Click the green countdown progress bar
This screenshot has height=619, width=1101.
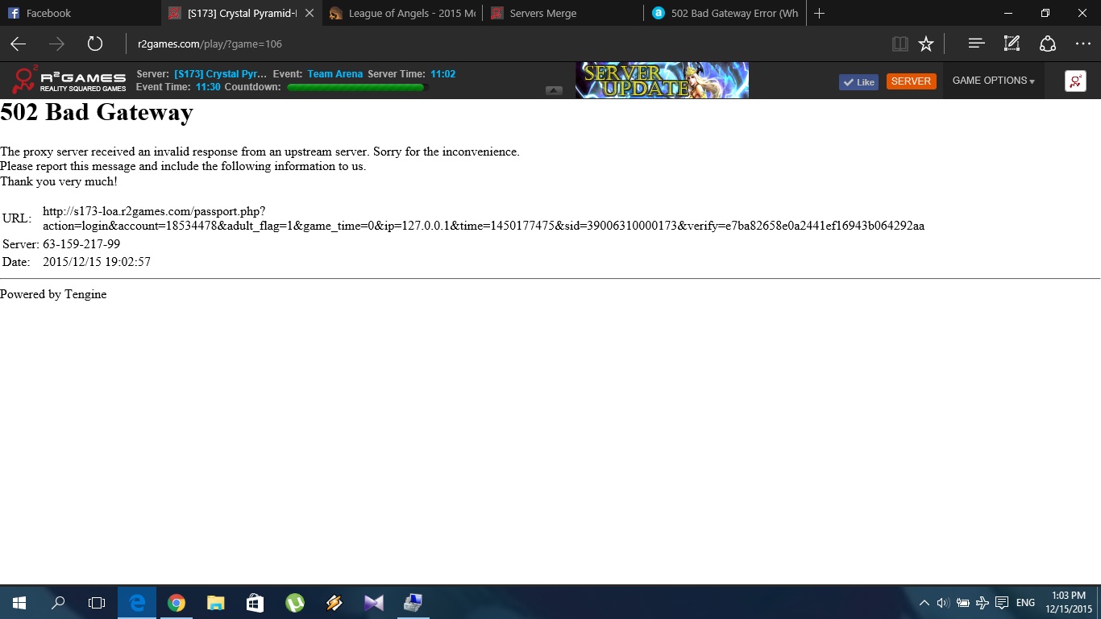pos(355,87)
